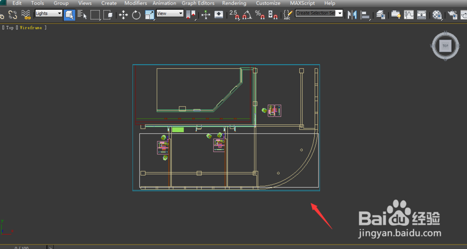Click Select and Manipulate icon

(x=206, y=14)
